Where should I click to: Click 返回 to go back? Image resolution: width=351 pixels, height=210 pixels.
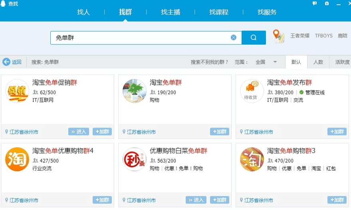pos(16,62)
